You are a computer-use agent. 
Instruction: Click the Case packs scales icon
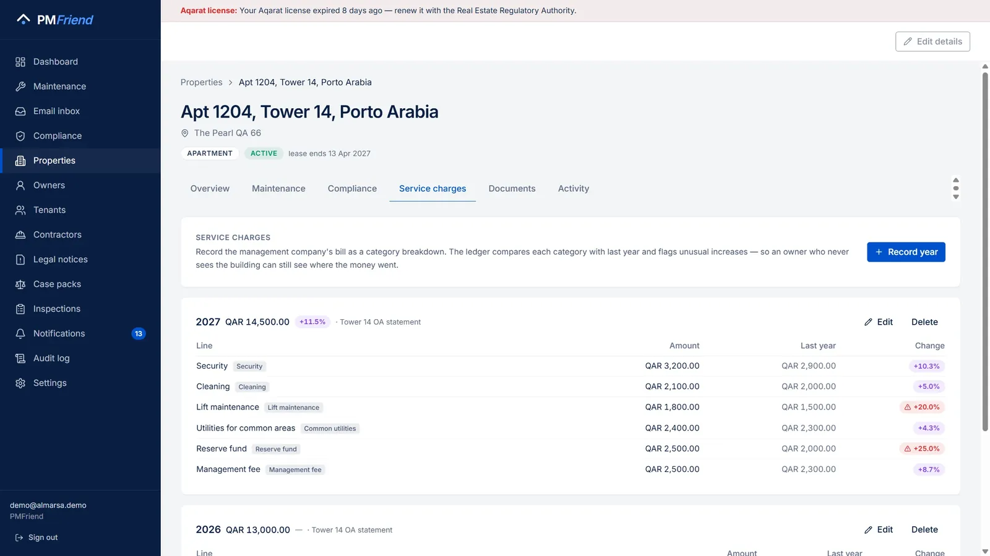[x=20, y=284]
